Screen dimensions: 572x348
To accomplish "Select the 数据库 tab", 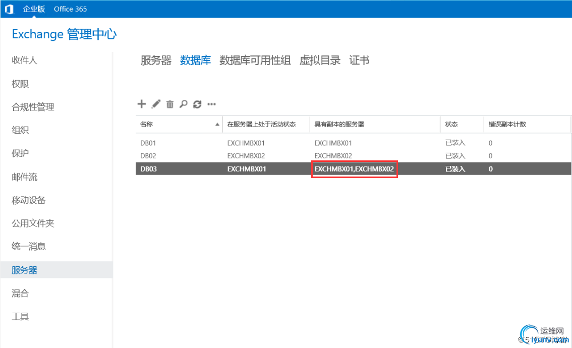I will pyautogui.click(x=196, y=60).
